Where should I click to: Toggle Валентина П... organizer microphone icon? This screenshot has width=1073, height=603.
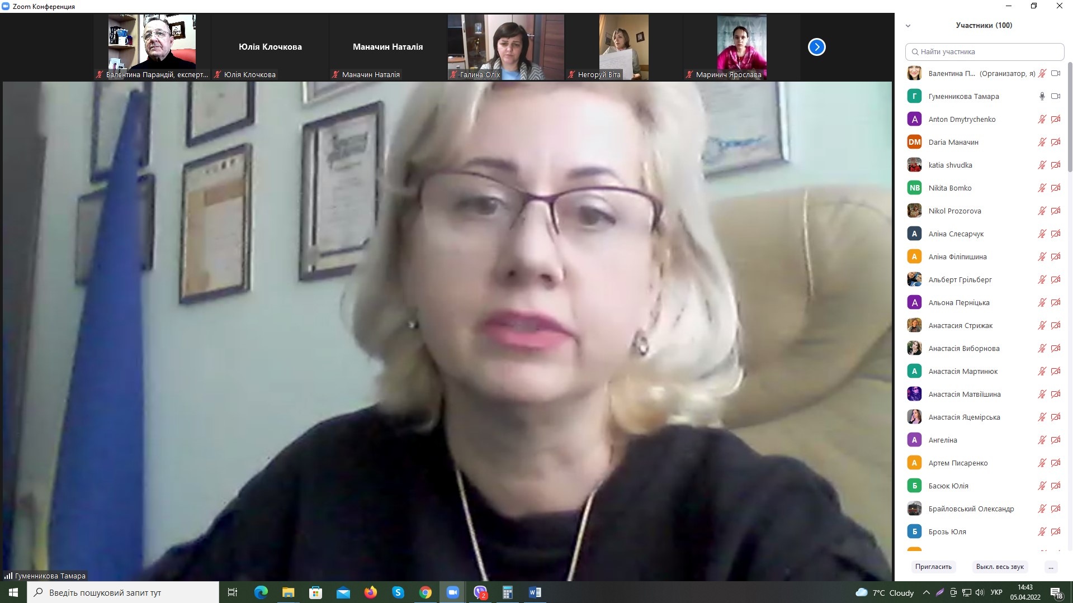click(1042, 73)
